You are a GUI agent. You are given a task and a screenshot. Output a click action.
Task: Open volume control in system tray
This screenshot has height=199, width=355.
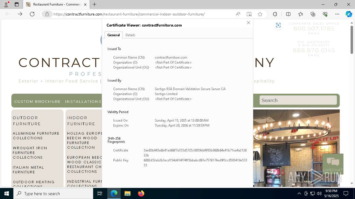(319, 193)
